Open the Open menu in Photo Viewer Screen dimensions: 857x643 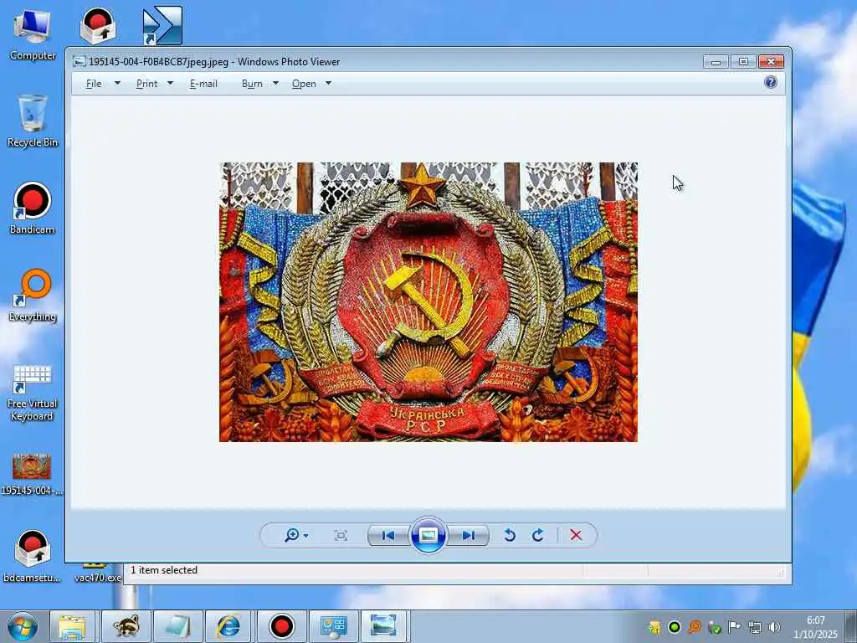tap(304, 84)
